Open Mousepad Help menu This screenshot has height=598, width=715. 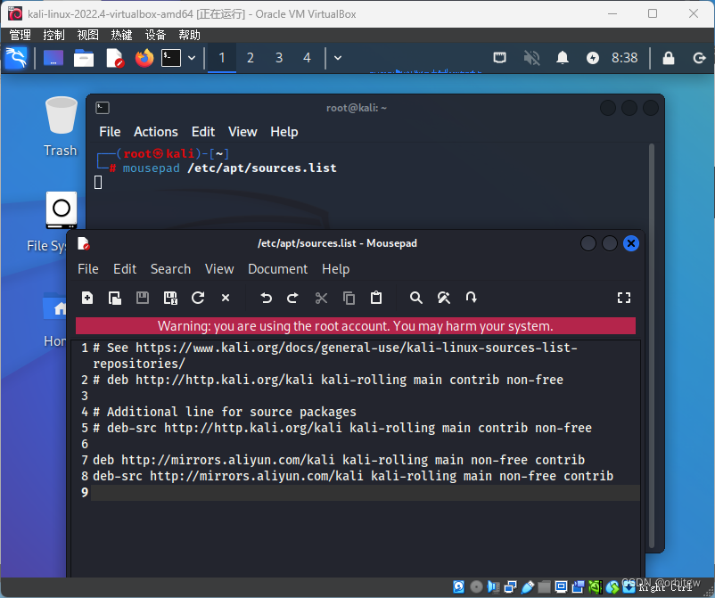point(335,269)
